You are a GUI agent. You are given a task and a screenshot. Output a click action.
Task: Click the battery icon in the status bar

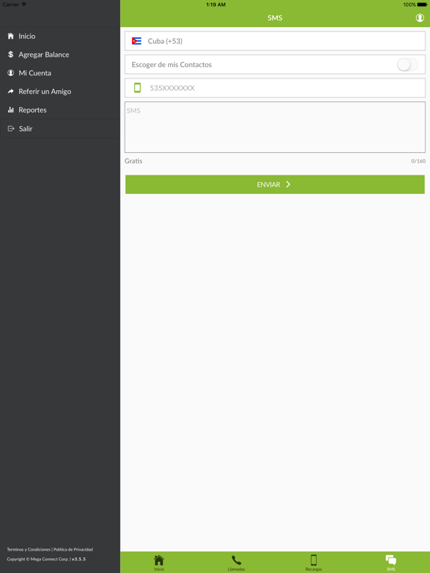coord(422,4)
